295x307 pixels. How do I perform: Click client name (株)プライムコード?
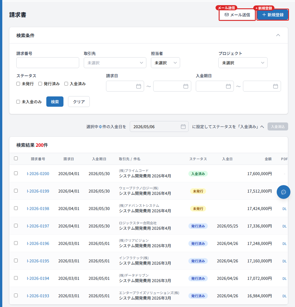point(134,171)
